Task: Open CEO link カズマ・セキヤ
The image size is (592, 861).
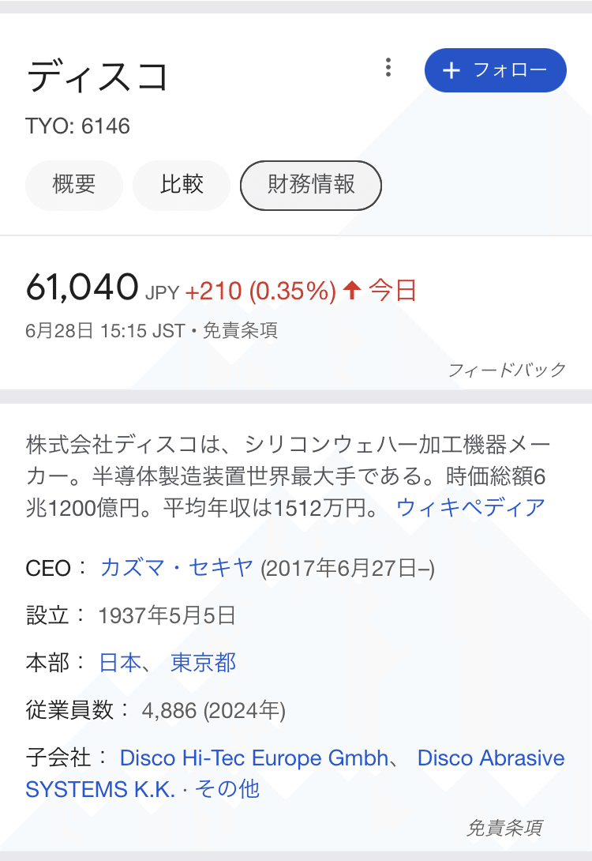Action: (x=177, y=567)
